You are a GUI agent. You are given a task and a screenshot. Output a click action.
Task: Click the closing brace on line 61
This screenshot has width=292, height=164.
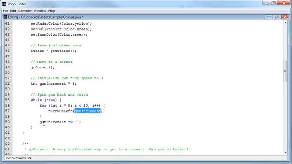coord(23,133)
